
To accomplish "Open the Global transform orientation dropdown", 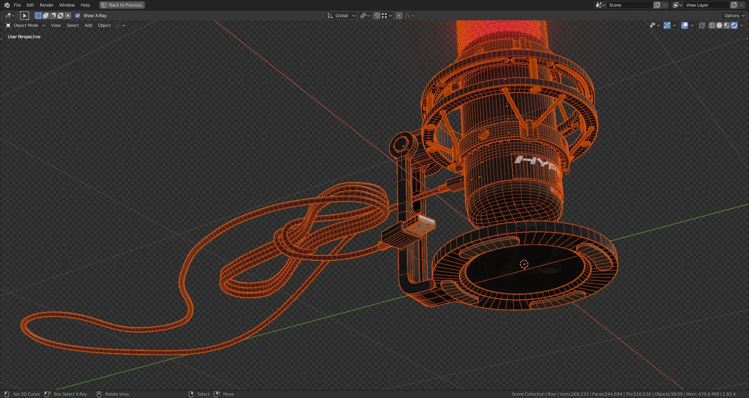I will point(341,16).
